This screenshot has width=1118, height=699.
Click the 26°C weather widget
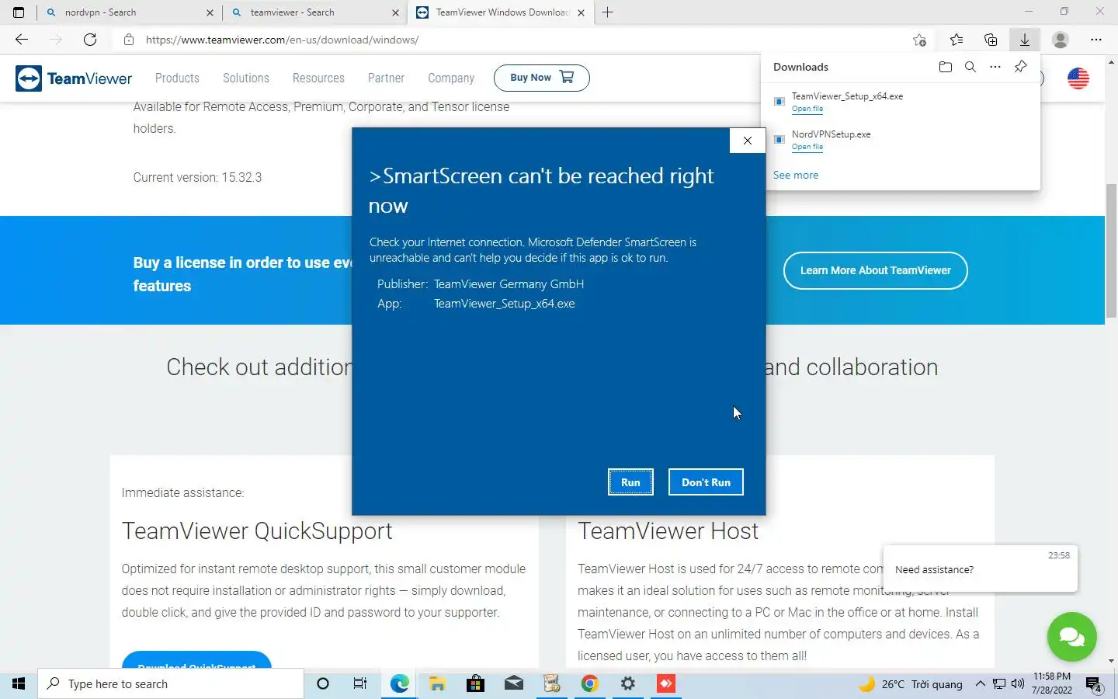[x=911, y=684]
